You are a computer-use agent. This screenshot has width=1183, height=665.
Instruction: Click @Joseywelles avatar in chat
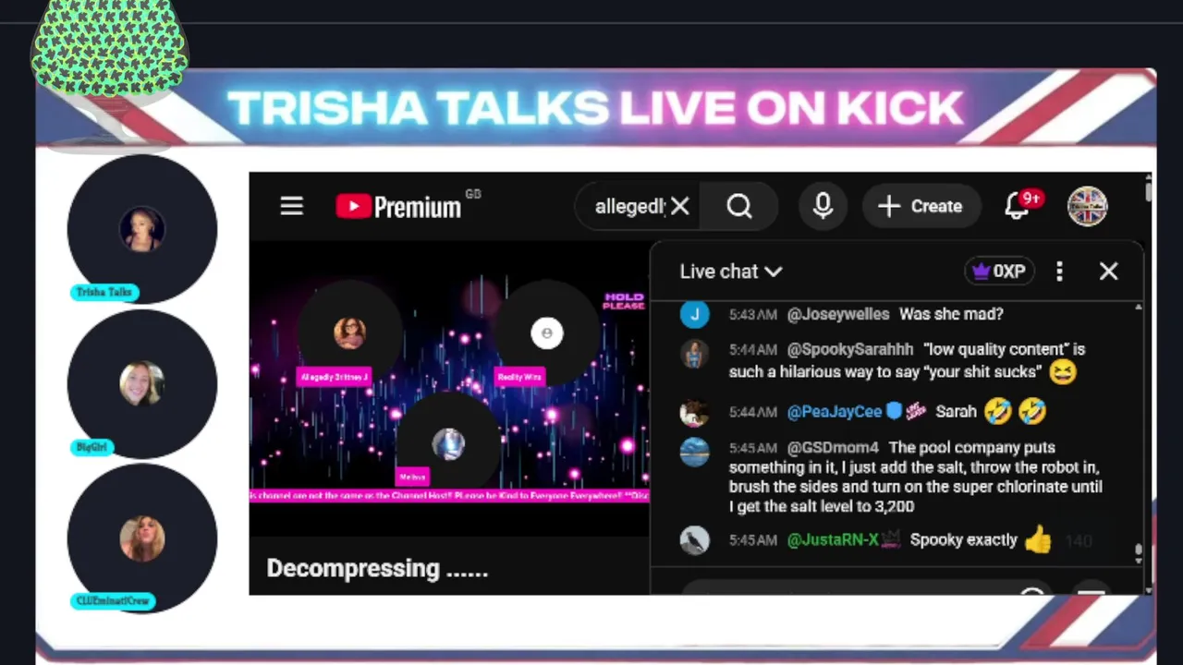click(694, 314)
